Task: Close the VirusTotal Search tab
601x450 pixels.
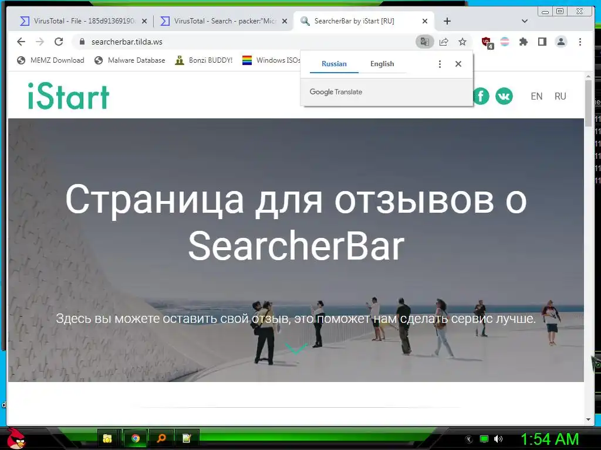Action: click(x=285, y=21)
